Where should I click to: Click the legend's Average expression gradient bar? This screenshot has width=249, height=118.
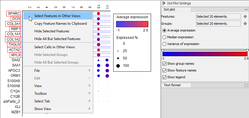coord(132,24)
